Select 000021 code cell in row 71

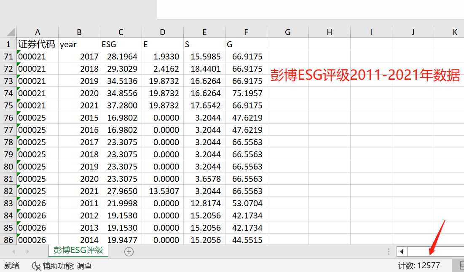pyautogui.click(x=38, y=56)
